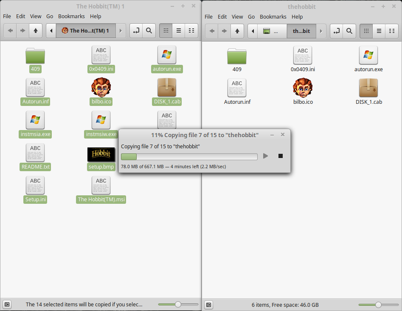Stop the file copy operation
Screen dimensions: 402x311
pos(281,156)
